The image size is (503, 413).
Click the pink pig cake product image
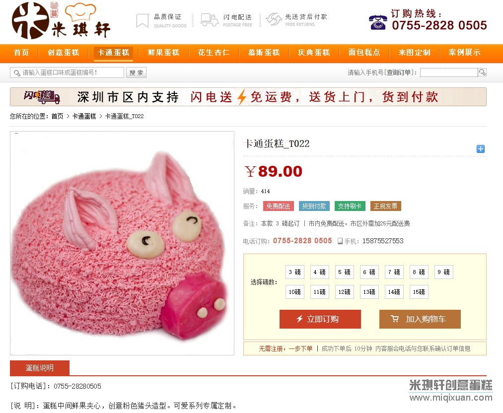coord(122,243)
